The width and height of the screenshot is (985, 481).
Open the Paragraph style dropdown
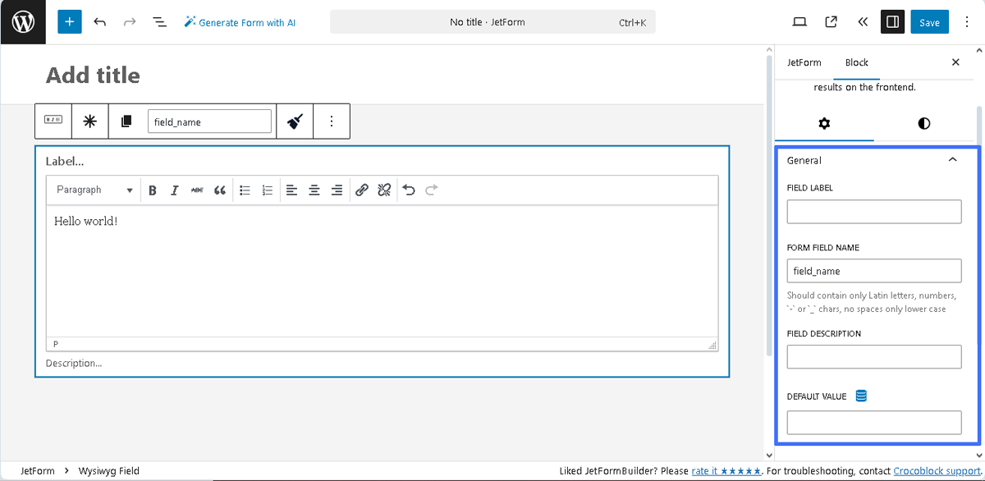coord(93,190)
